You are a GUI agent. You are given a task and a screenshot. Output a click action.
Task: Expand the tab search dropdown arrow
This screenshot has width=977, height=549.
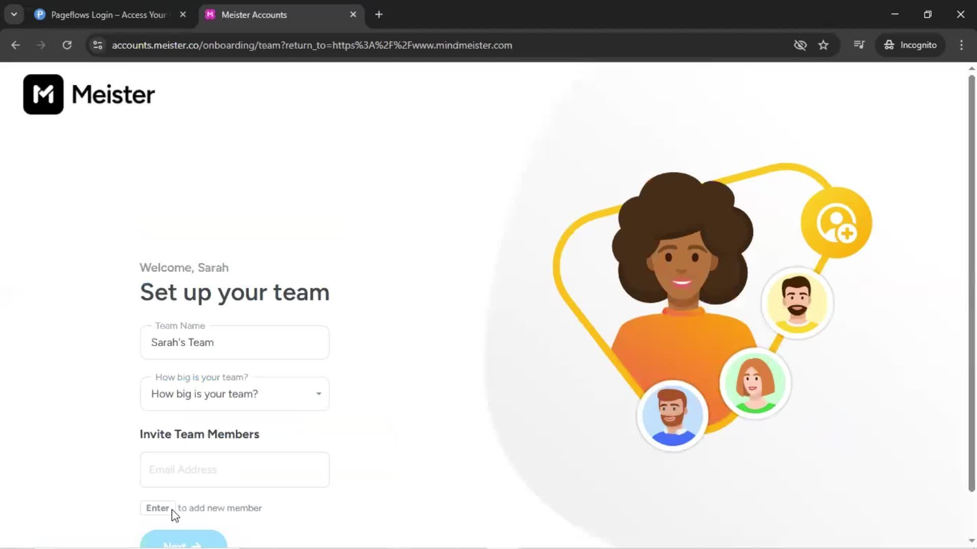pyautogui.click(x=14, y=15)
